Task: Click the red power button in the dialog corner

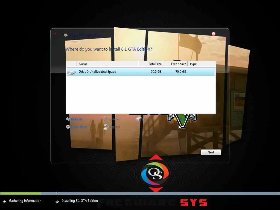Action: (214, 34)
